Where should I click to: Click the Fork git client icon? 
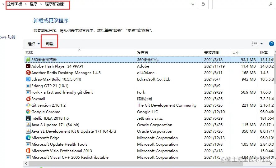coord(28,92)
